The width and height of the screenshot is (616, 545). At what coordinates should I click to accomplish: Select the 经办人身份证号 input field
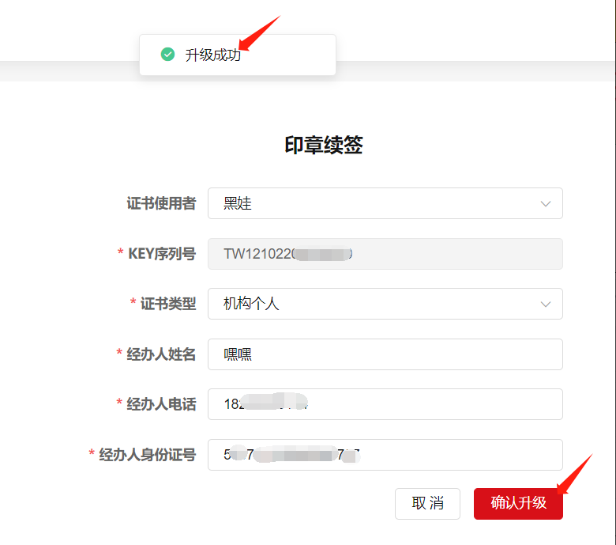pyautogui.click(x=385, y=455)
